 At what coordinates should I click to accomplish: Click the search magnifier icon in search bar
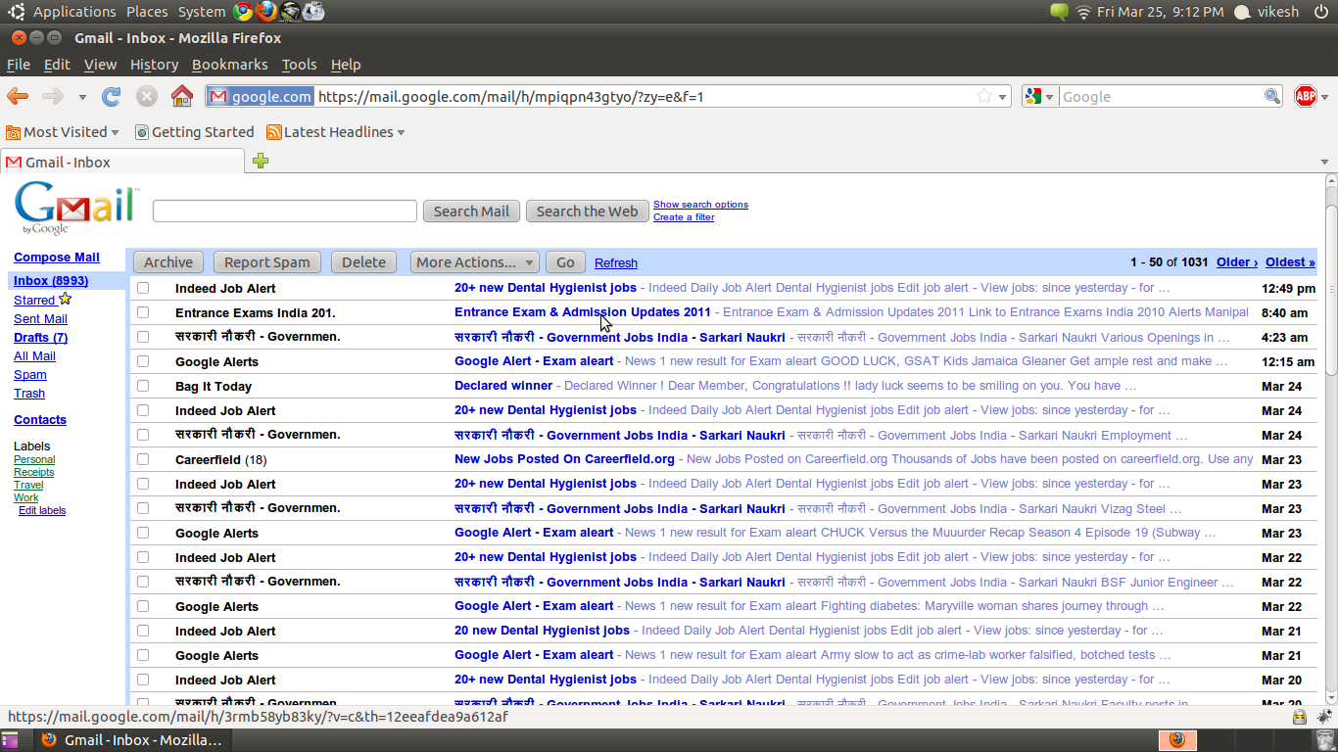(1272, 96)
